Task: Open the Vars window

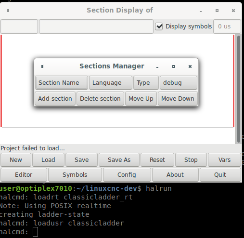Action: [x=224, y=160]
